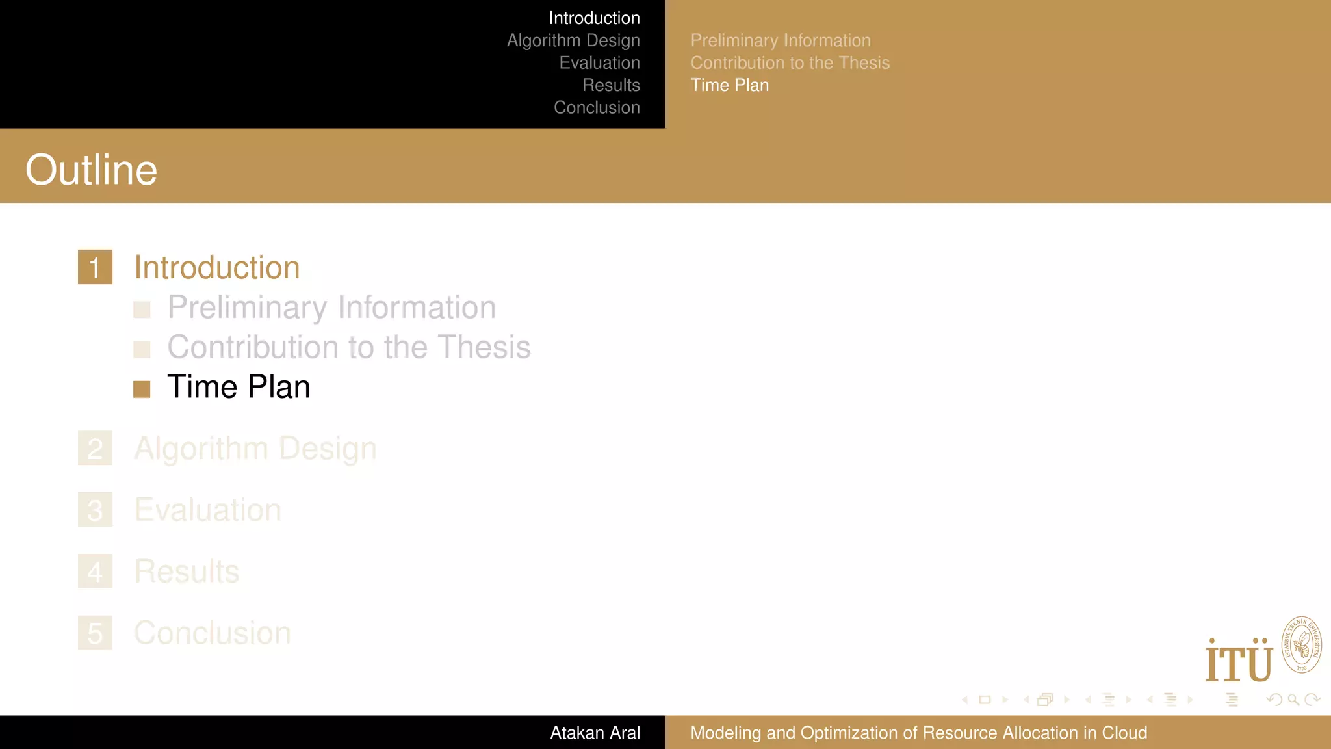Jump to next subsection arrow
This screenshot has width=1331, height=749.
pyautogui.click(x=1128, y=700)
